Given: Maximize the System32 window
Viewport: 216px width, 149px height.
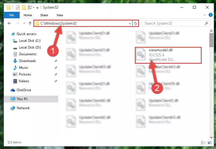Looking at the screenshot, I should 194,7.
